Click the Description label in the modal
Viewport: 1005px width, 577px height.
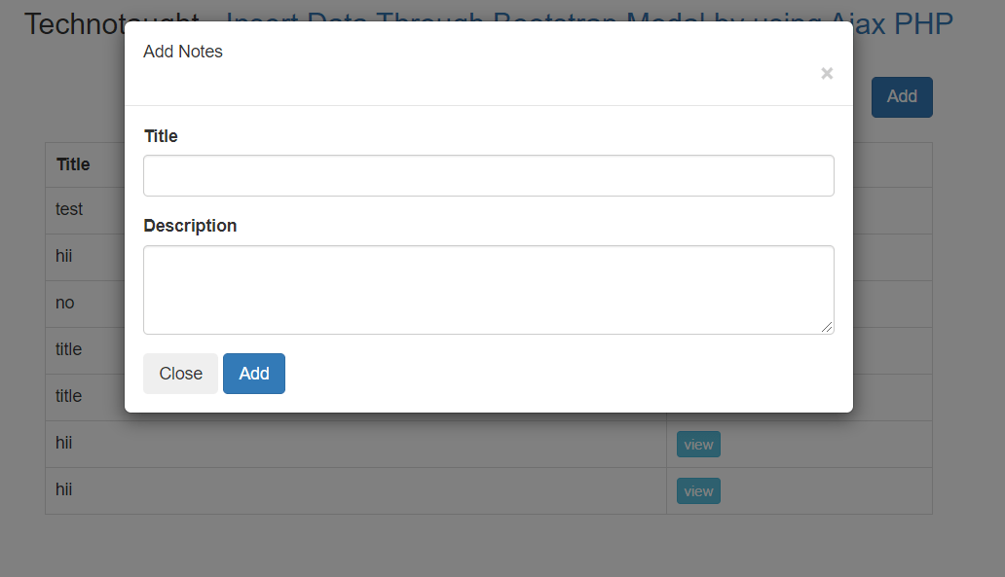tap(190, 225)
